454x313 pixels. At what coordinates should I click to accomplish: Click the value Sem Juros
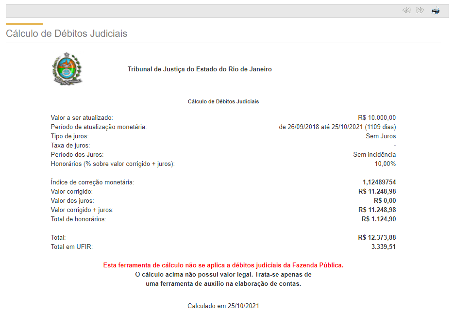(381, 136)
